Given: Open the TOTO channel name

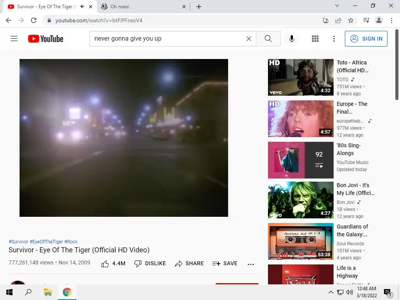Looking at the screenshot, I should (343, 80).
